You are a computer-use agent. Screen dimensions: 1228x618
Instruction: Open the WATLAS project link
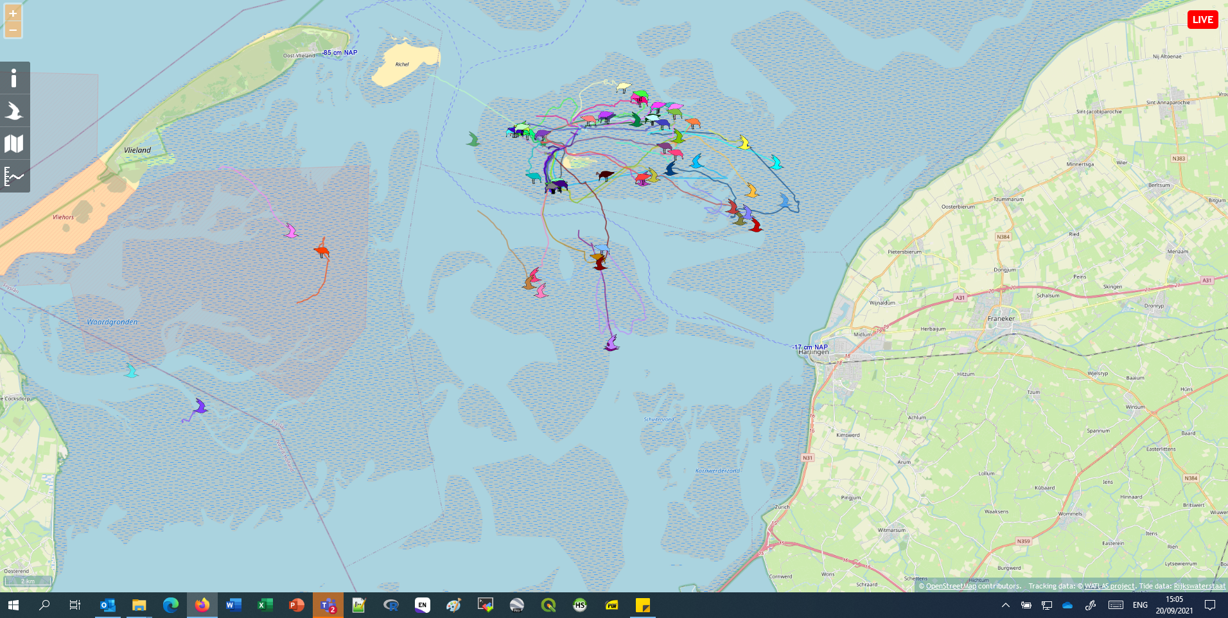[x=1109, y=586]
